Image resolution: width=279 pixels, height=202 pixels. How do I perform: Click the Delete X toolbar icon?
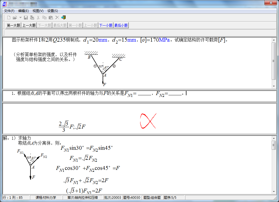pyautogui.click(x=57, y=18)
